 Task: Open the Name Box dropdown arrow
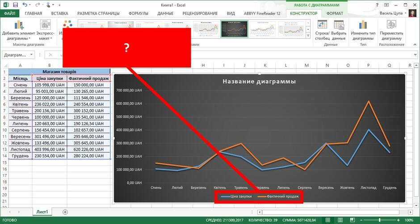32,54
